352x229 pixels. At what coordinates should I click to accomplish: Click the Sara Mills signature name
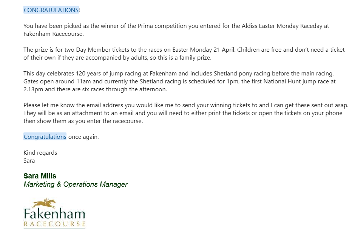[x=40, y=176]
